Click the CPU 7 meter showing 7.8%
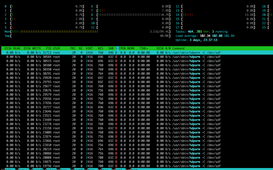This screenshot has height=170, width=273. point(131,11)
